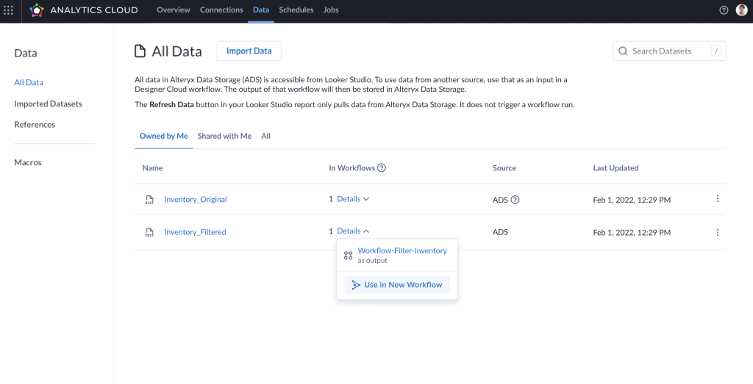Image resolution: width=753 pixels, height=384 pixels.
Task: Click the Import Data button
Action: coord(249,51)
